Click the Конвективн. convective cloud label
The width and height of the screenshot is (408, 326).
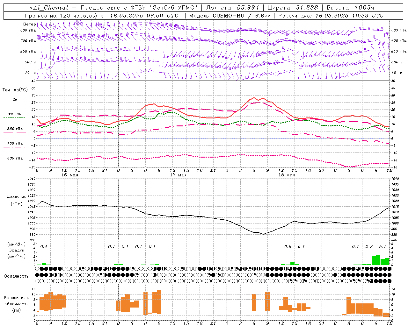[17, 298]
